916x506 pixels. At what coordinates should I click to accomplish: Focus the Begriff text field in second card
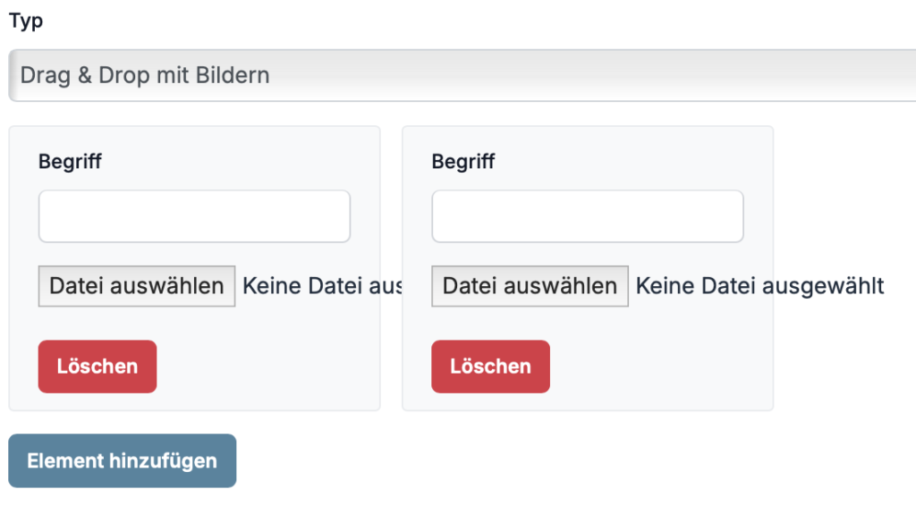(588, 216)
